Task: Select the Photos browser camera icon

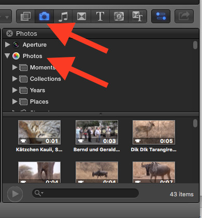Action: click(45, 17)
